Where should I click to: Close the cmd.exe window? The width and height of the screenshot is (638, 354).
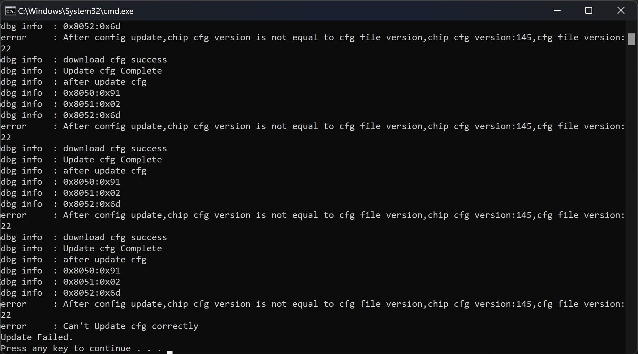(621, 11)
